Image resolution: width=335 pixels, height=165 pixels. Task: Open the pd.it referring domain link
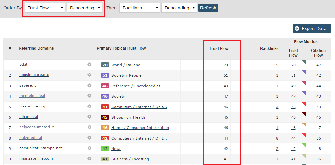(23, 64)
